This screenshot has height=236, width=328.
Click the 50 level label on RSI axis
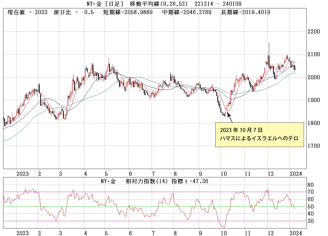pyautogui.click(x=310, y=207)
